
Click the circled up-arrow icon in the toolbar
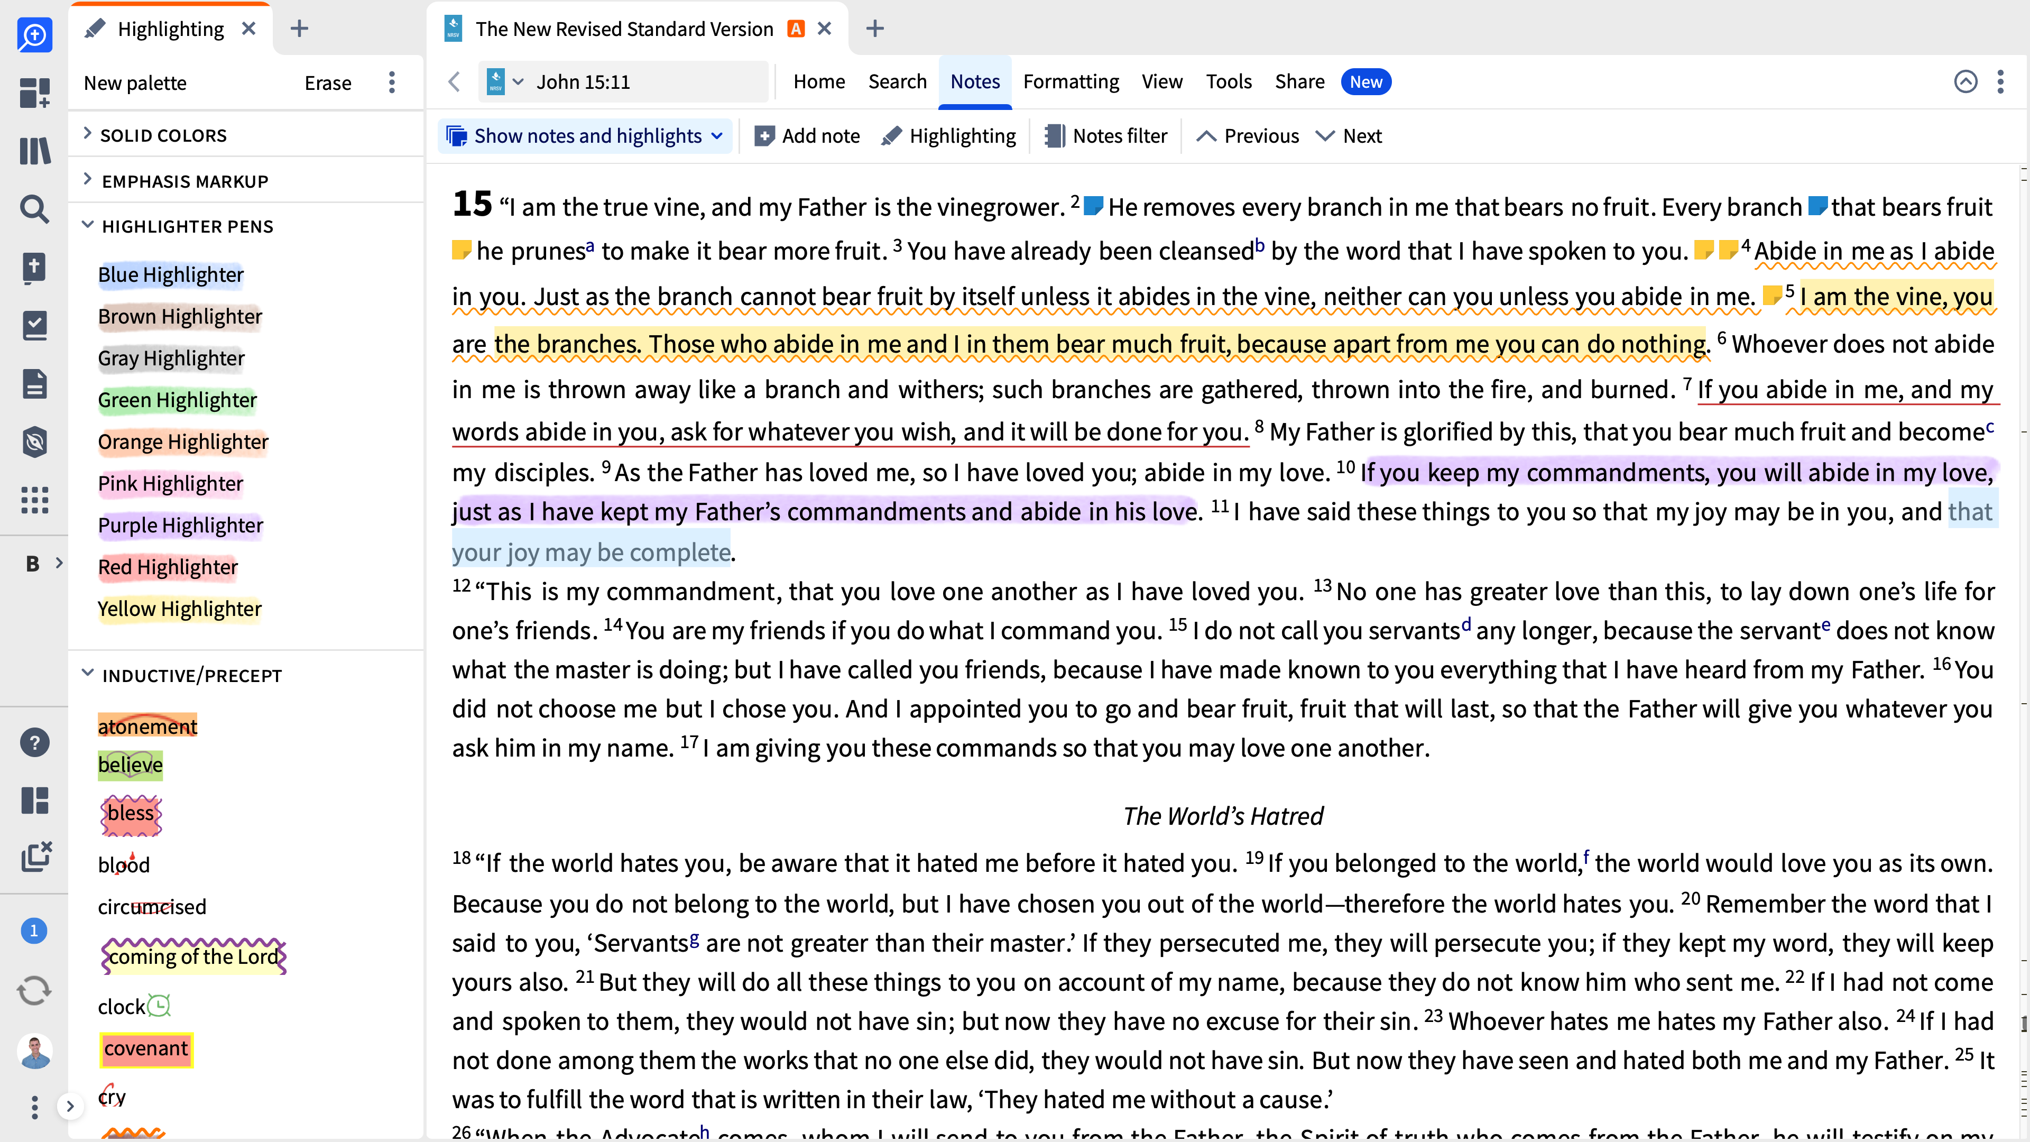point(1966,81)
